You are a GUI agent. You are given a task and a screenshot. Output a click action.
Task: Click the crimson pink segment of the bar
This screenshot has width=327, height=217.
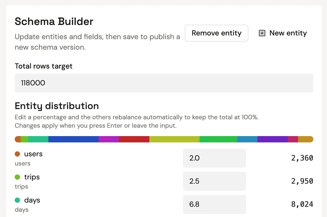tap(293, 139)
